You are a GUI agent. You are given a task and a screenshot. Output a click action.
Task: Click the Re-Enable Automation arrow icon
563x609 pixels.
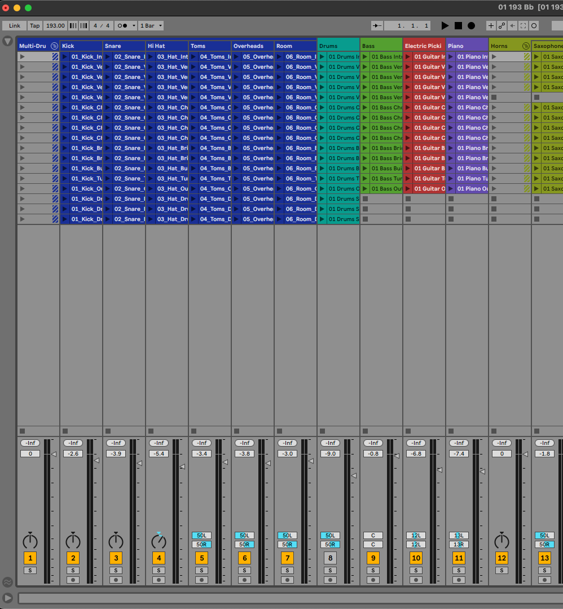pyautogui.click(x=512, y=25)
